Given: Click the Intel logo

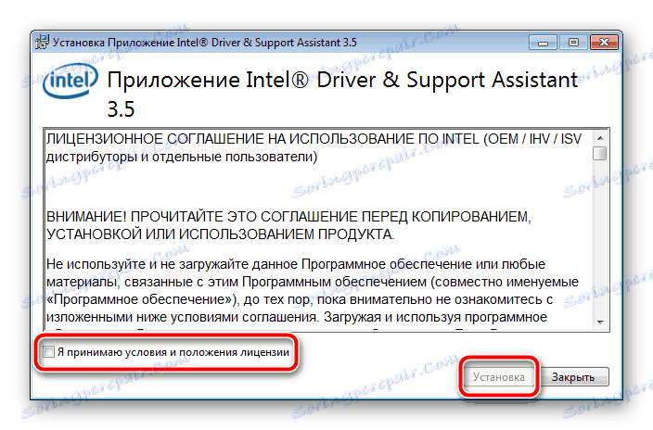Looking at the screenshot, I should coord(70,81).
